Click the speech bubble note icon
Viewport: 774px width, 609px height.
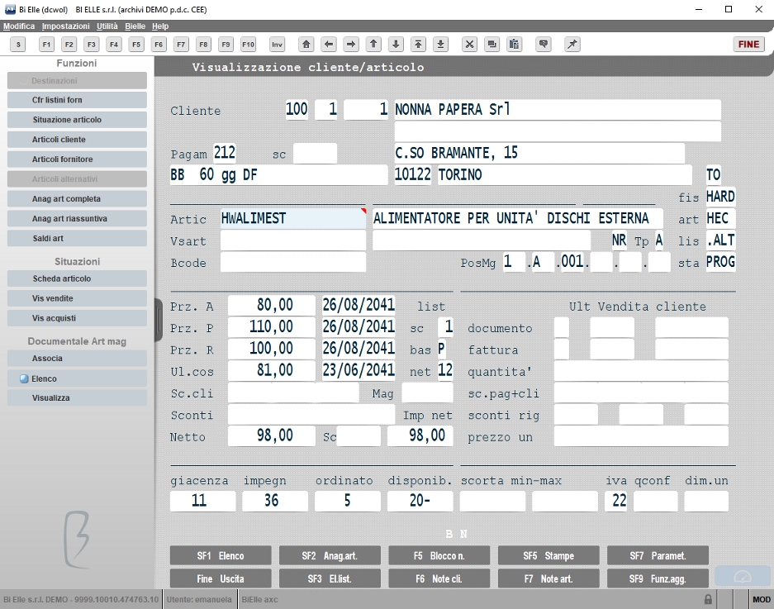pos(544,45)
